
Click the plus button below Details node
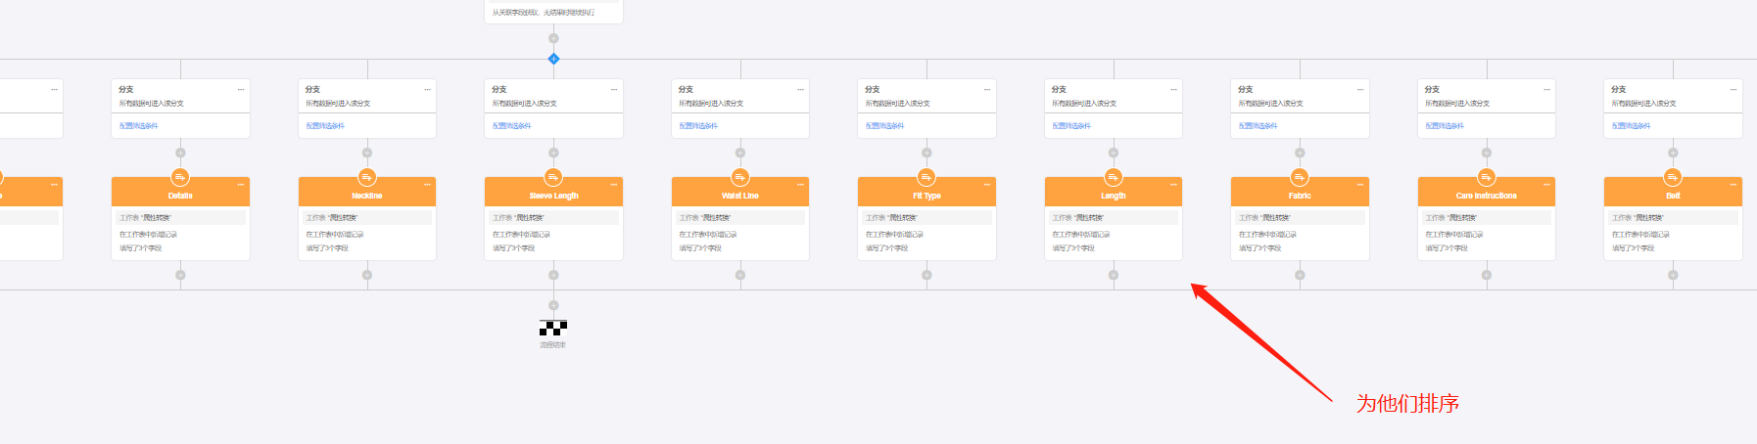pyautogui.click(x=180, y=275)
